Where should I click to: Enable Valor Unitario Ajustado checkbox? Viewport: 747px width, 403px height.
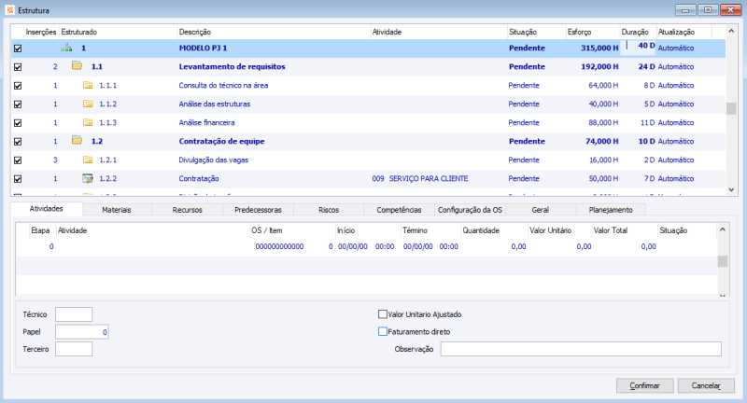[382, 314]
